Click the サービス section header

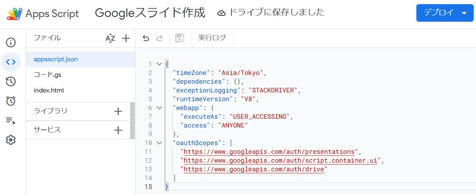point(47,130)
